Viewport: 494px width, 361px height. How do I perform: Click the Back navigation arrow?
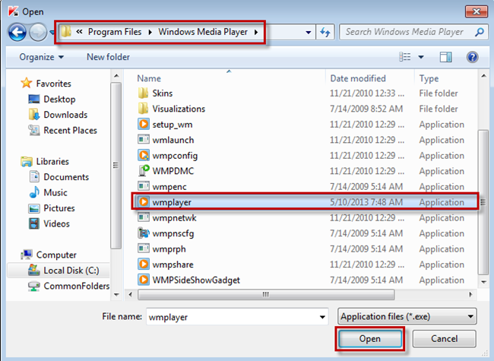17,32
